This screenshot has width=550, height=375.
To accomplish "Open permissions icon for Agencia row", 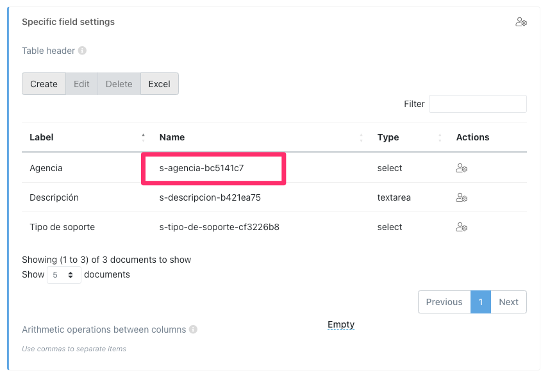I will click(x=461, y=168).
